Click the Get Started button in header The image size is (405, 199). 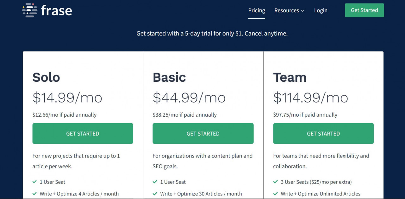pyautogui.click(x=364, y=10)
